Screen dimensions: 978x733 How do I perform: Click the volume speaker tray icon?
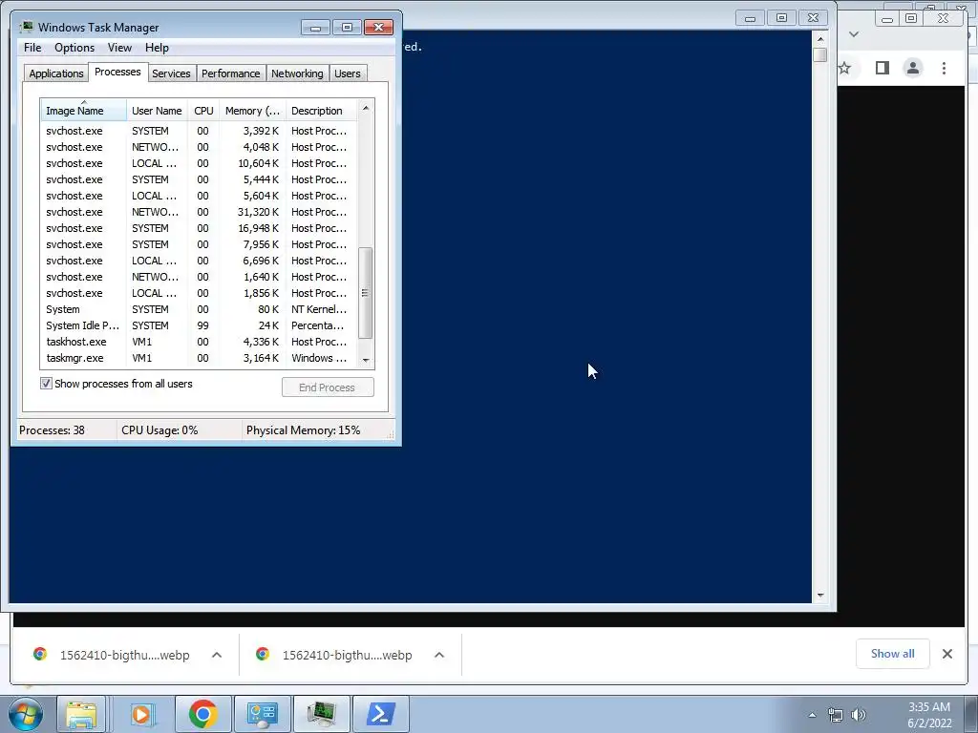coord(859,715)
